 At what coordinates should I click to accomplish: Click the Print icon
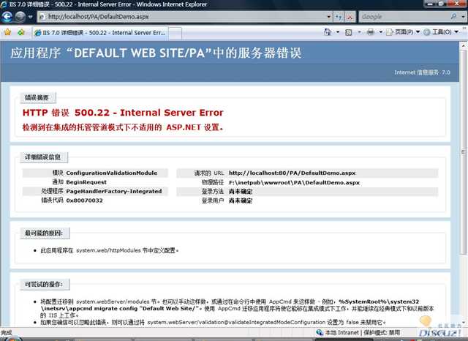[371, 32]
